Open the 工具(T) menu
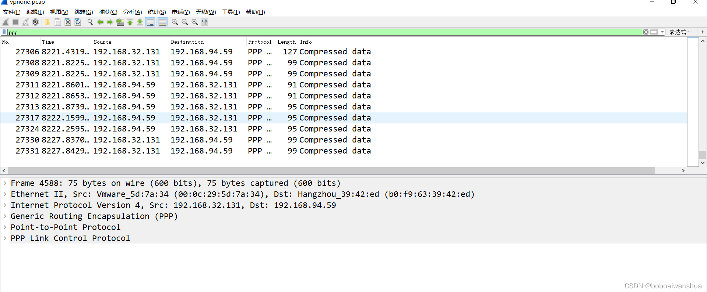 (x=231, y=12)
